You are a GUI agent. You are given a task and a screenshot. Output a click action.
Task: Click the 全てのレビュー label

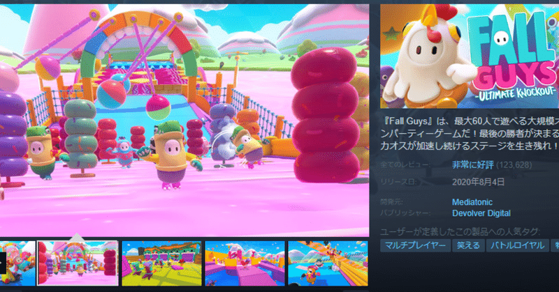(x=405, y=165)
